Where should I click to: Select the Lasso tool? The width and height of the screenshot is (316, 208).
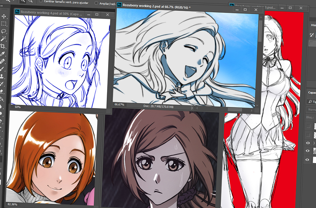coord(4,31)
